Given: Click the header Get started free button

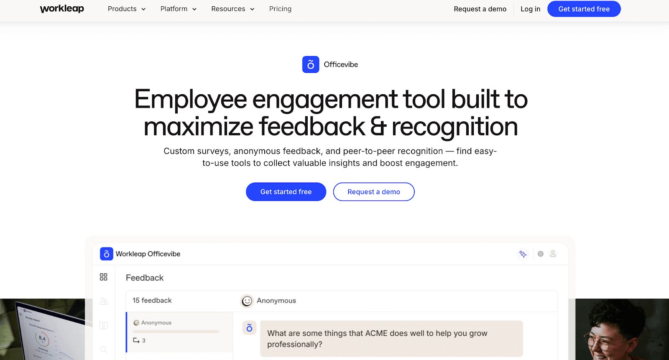Looking at the screenshot, I should 584,9.
